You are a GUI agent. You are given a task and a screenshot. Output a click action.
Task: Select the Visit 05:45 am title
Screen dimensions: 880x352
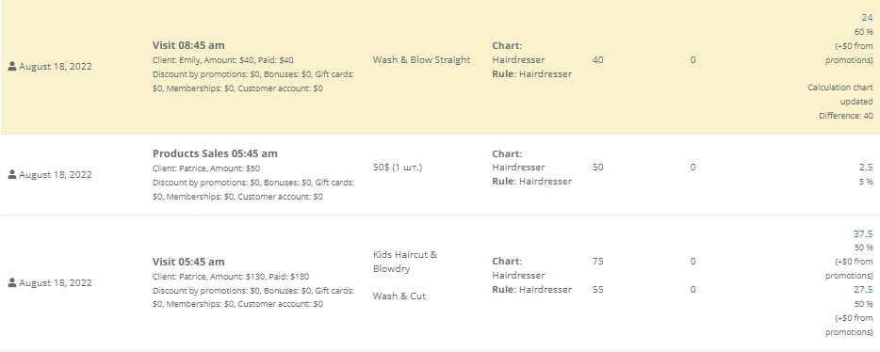click(188, 262)
